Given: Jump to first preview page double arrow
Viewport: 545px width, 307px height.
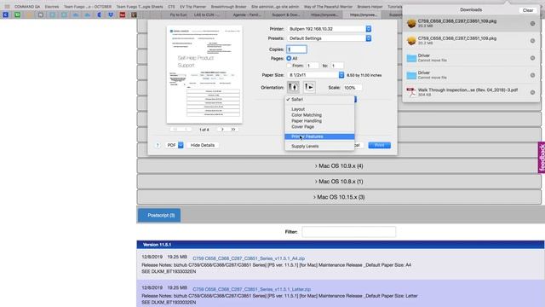Looking at the screenshot, I should [x=175, y=130].
